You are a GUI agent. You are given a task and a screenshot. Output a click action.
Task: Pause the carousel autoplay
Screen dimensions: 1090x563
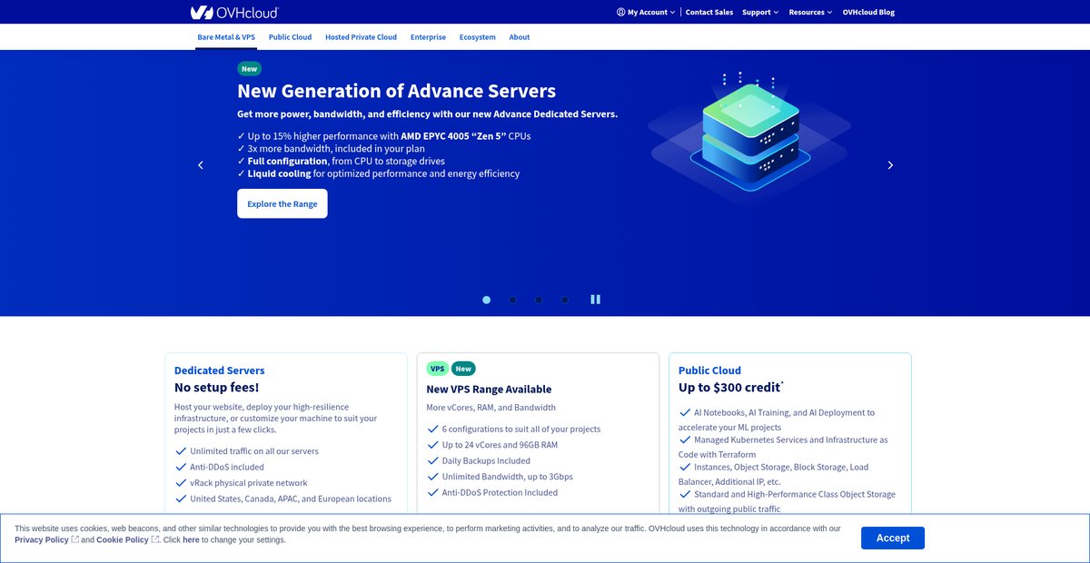pos(596,299)
